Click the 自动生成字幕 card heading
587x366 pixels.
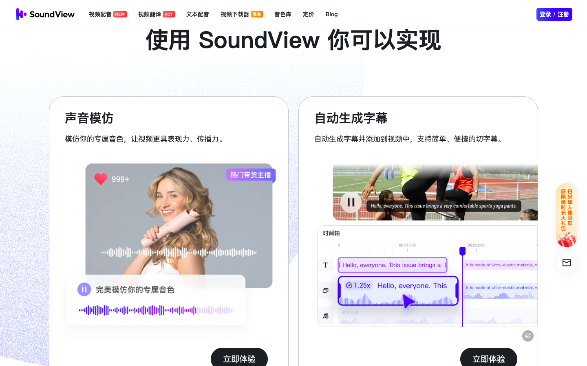pyautogui.click(x=351, y=118)
